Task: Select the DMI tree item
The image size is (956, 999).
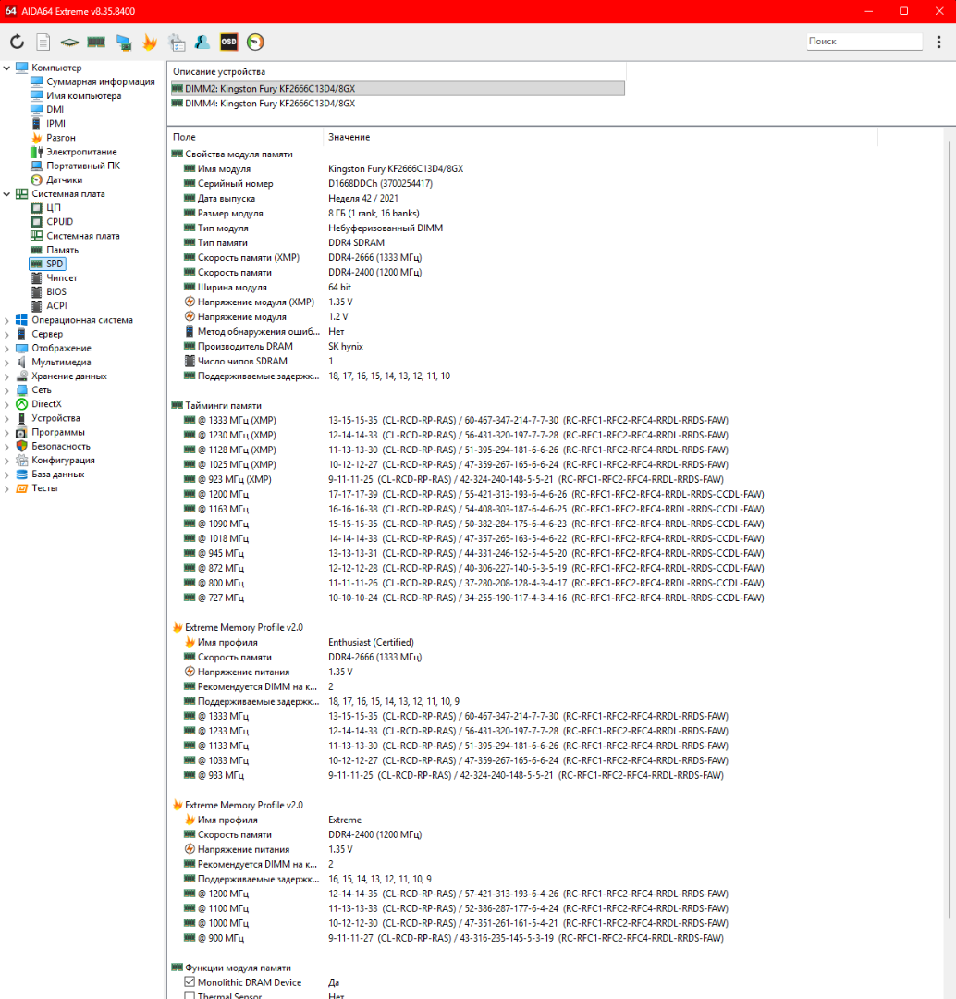Action: click(x=55, y=109)
